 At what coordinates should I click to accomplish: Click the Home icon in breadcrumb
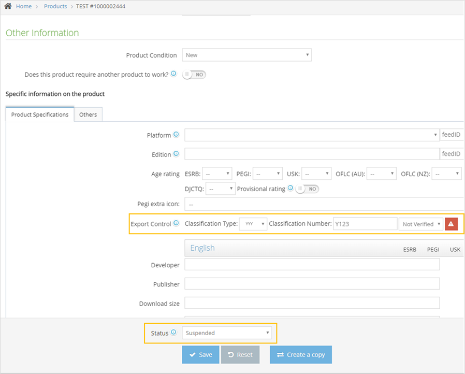coord(8,6)
